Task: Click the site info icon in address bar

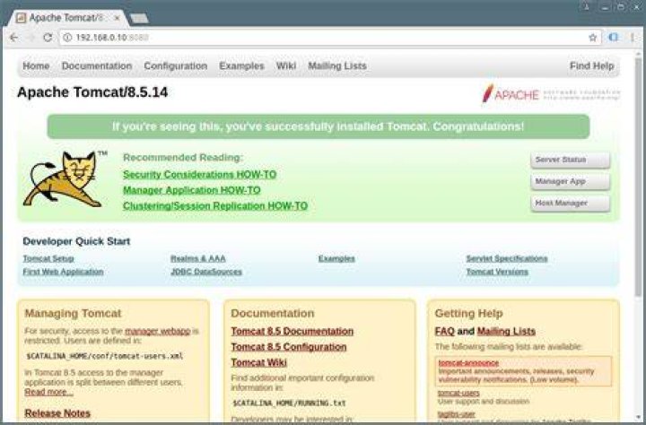Action: (x=67, y=38)
